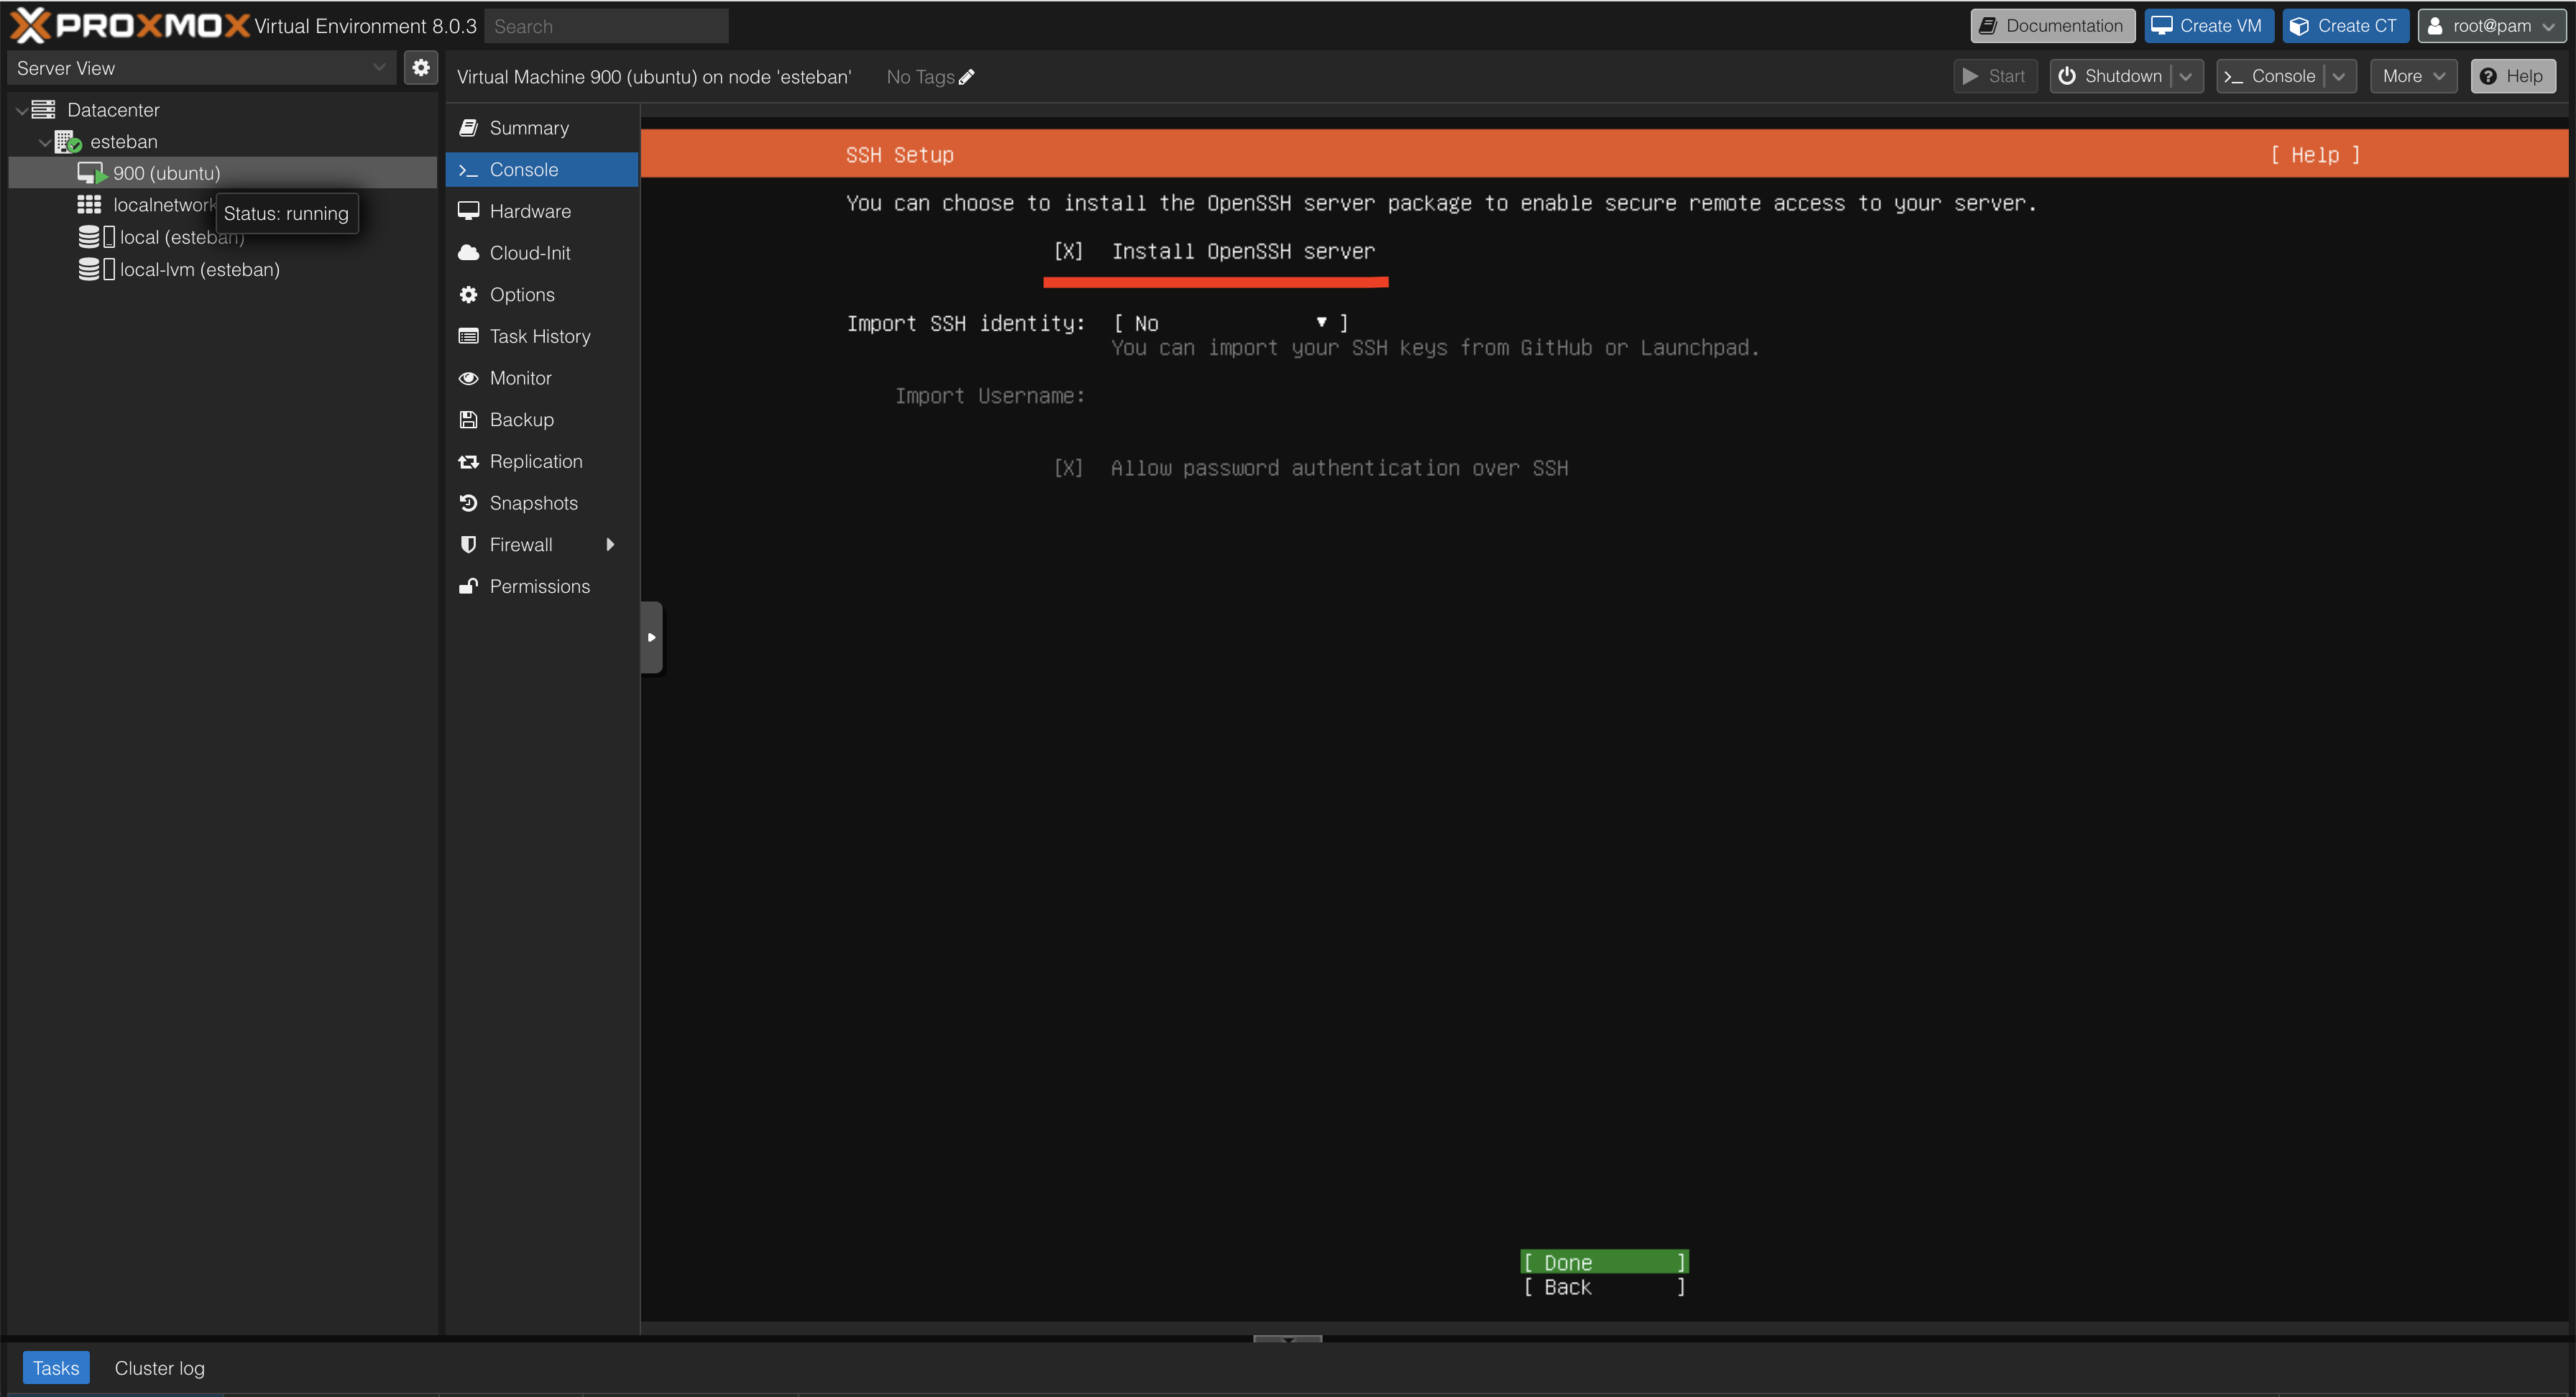The width and height of the screenshot is (2576, 1397).
Task: Open Documentation
Action: click(x=2052, y=26)
